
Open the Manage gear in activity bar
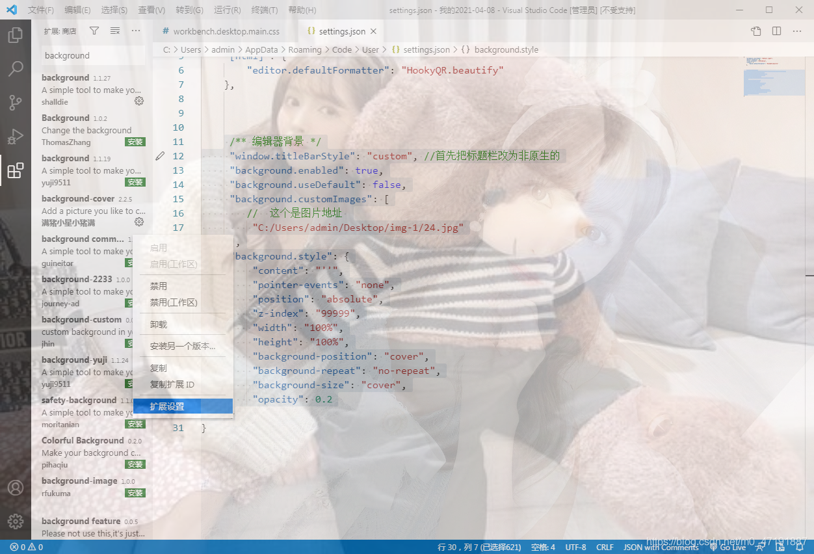(x=16, y=521)
